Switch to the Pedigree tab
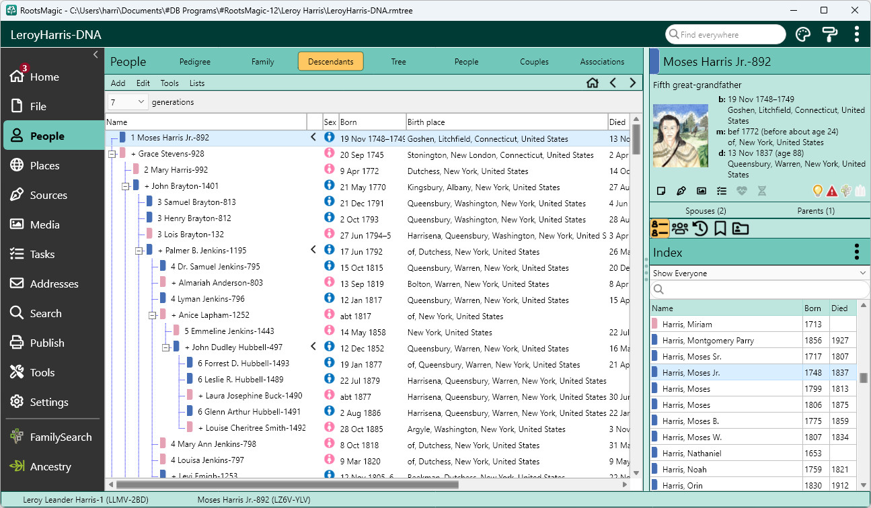The width and height of the screenshot is (871, 508). tap(195, 62)
